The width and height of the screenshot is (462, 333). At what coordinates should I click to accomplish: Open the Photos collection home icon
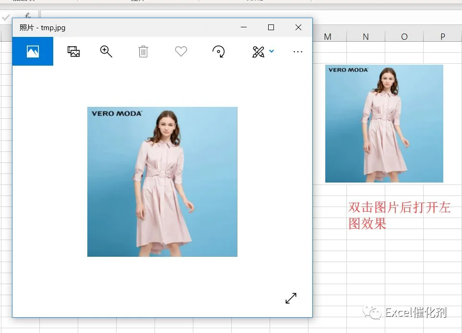(33, 51)
